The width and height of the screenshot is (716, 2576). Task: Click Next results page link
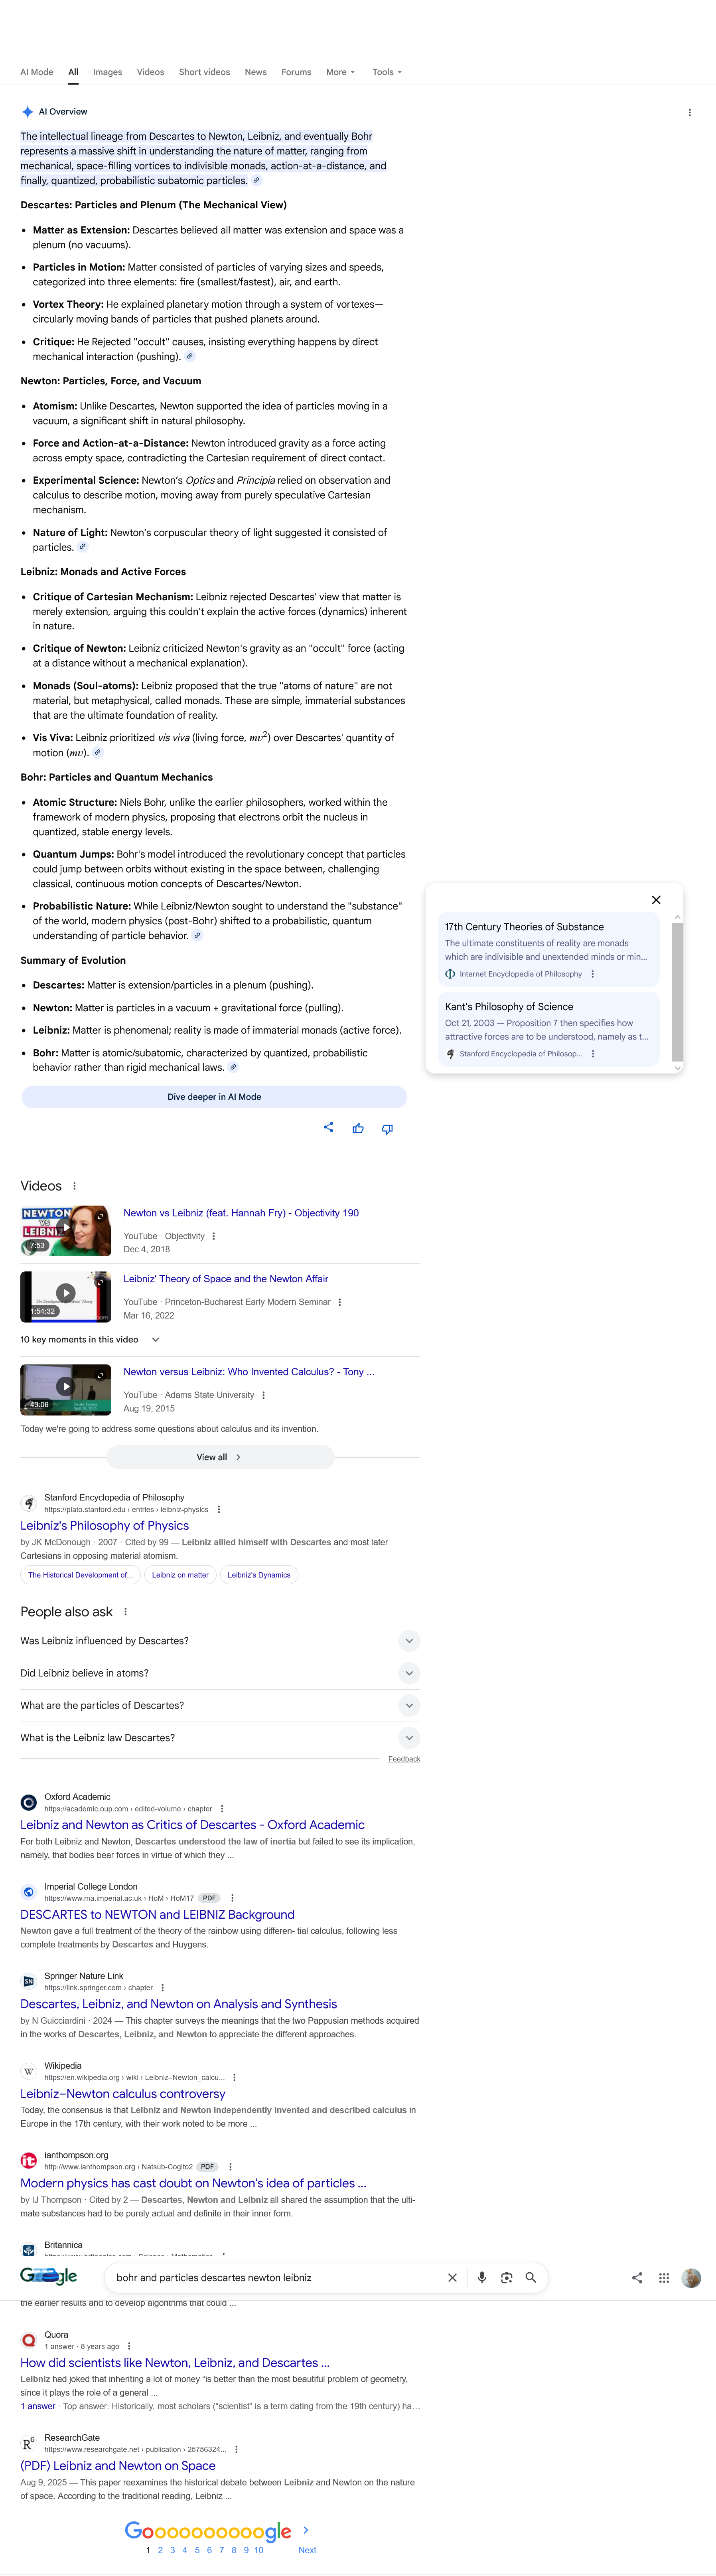point(307,2550)
